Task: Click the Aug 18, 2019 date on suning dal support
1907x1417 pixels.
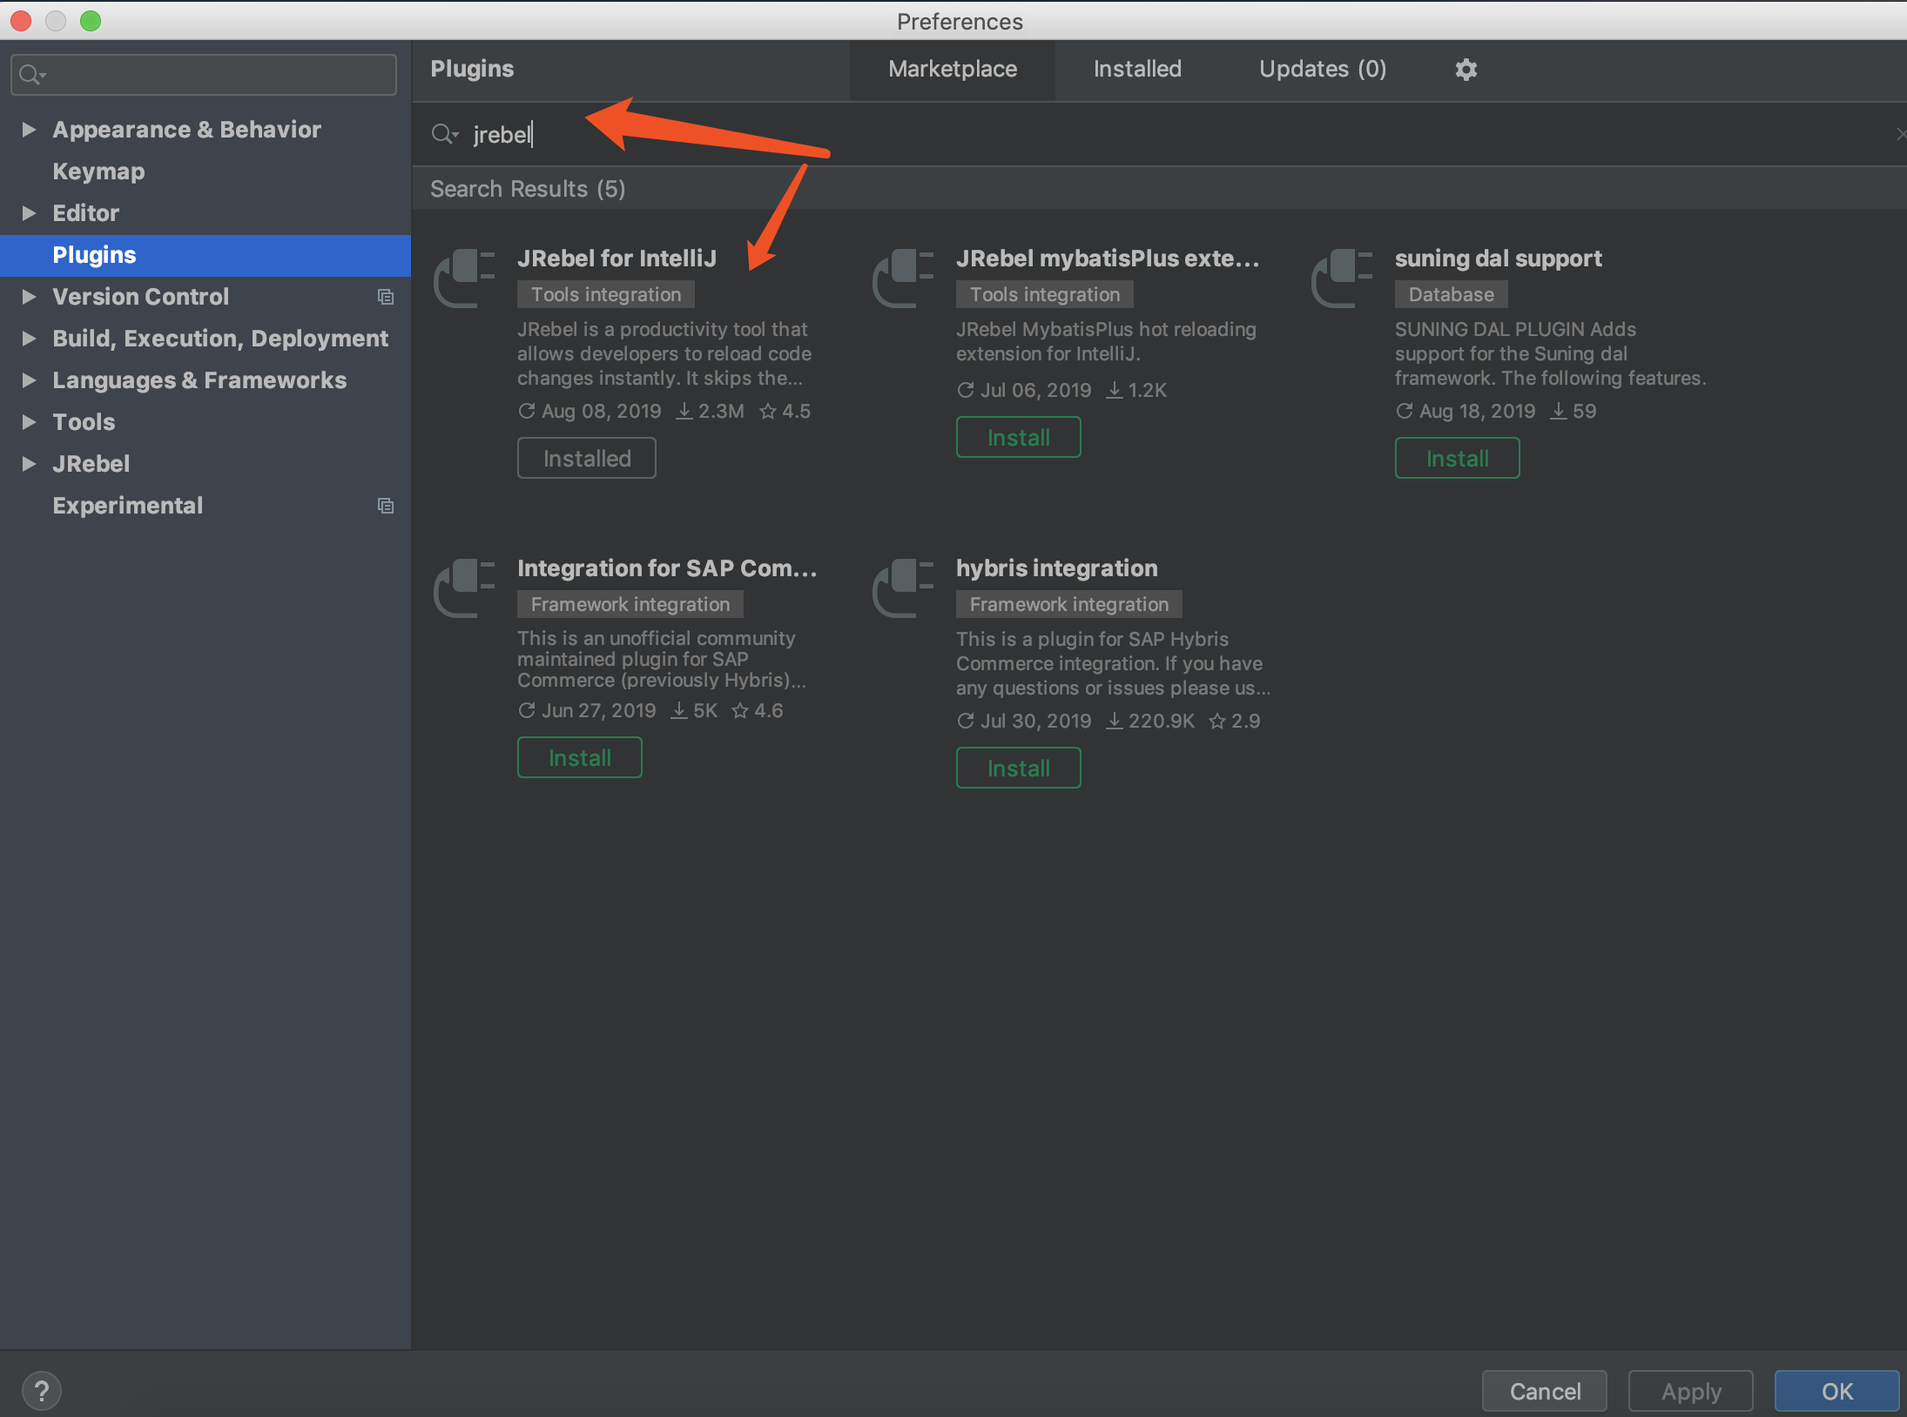Action: click(x=1466, y=411)
